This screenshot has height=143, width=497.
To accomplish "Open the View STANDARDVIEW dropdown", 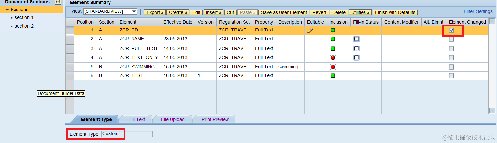I will 134,11.
